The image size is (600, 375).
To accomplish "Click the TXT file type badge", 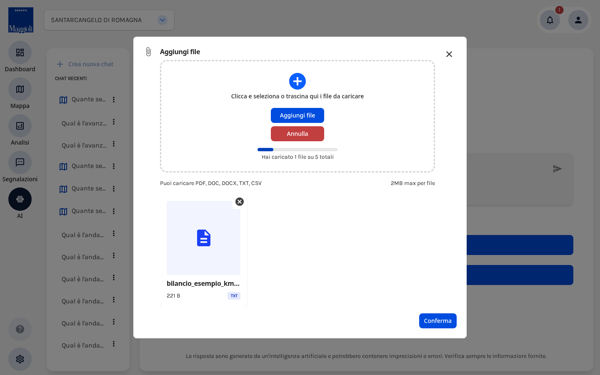I will tap(234, 296).
